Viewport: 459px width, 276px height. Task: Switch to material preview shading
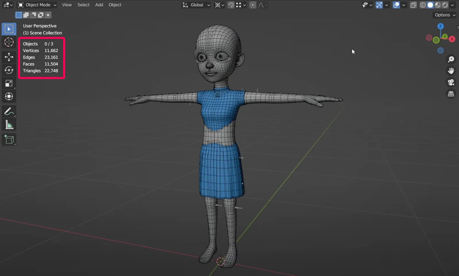point(438,5)
